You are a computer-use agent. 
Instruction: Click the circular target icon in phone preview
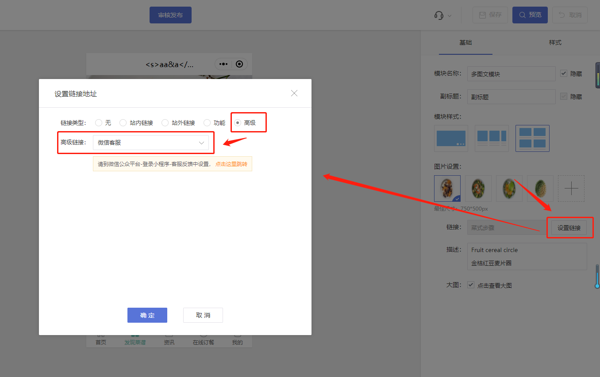click(239, 64)
